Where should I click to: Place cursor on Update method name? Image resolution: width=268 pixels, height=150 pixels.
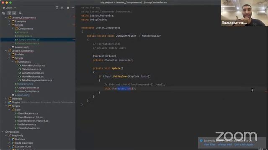116,68
